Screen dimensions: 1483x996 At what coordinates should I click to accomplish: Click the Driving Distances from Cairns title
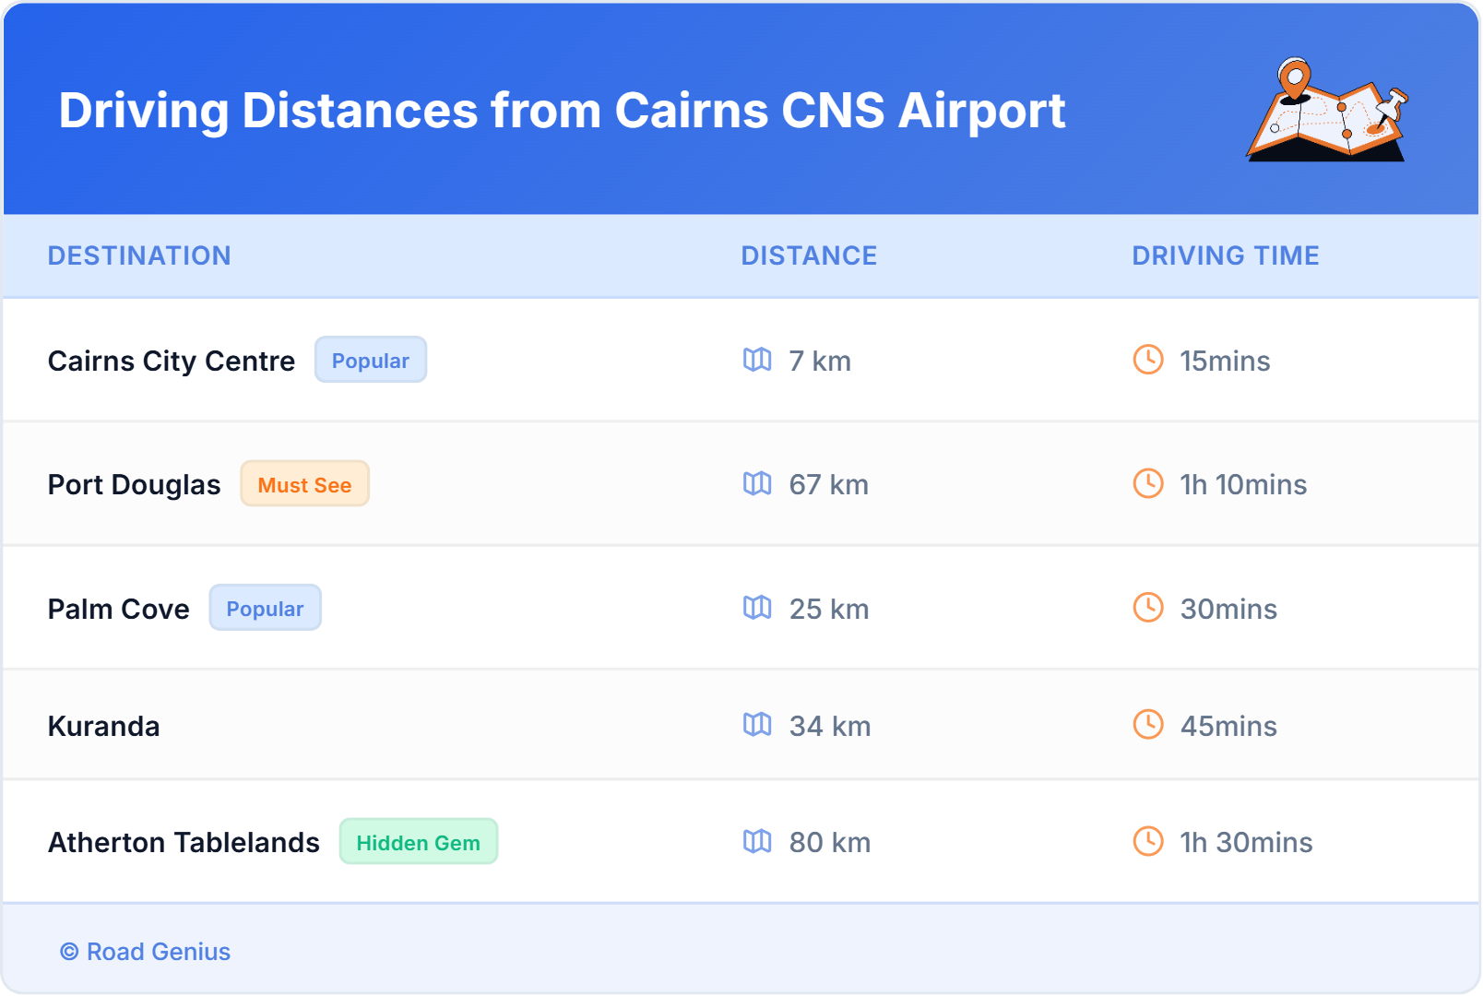point(562,111)
